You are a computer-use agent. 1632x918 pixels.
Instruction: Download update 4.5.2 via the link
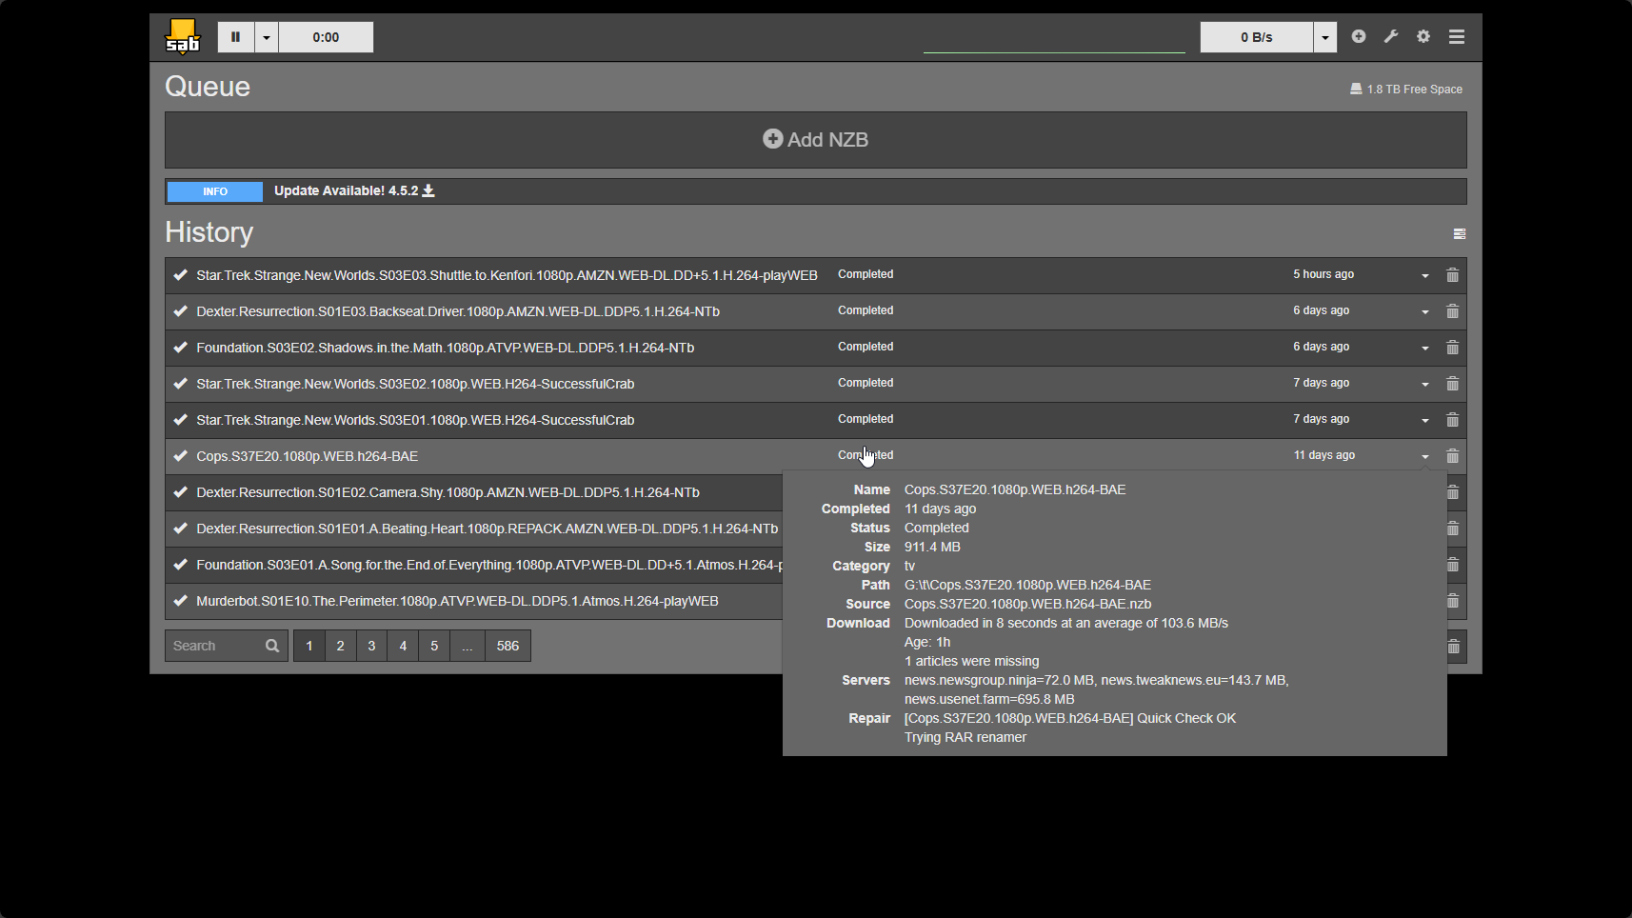coord(354,190)
